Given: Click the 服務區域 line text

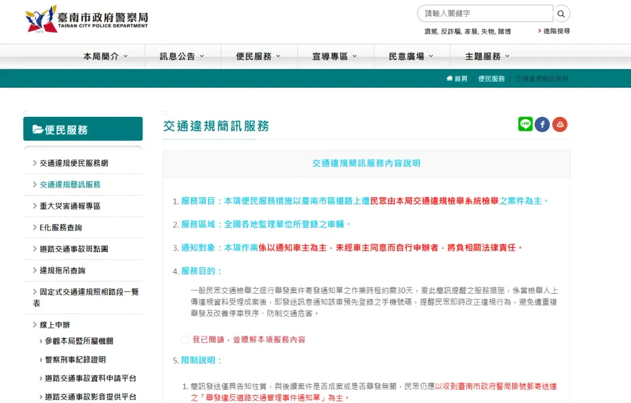Looking at the screenshot, I should 266,224.
